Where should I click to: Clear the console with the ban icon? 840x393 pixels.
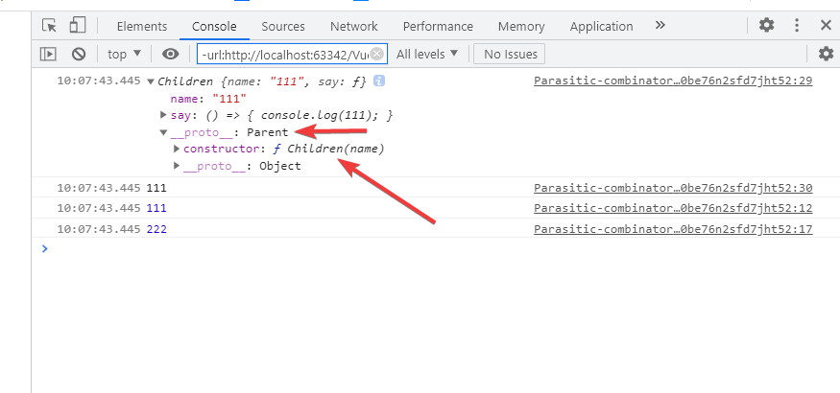pyautogui.click(x=79, y=55)
